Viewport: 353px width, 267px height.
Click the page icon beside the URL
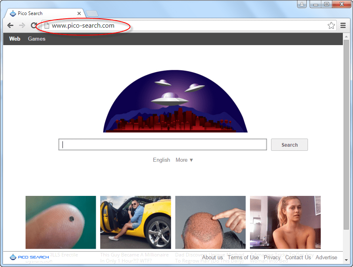47,26
